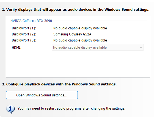The image size is (154, 117).
Task: Click the separator line beside the GPU name
Action: pyautogui.click(x=100, y=21)
